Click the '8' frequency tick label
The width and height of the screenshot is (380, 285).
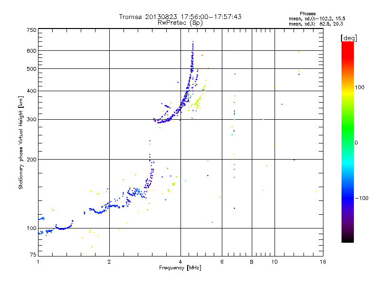tap(252, 262)
